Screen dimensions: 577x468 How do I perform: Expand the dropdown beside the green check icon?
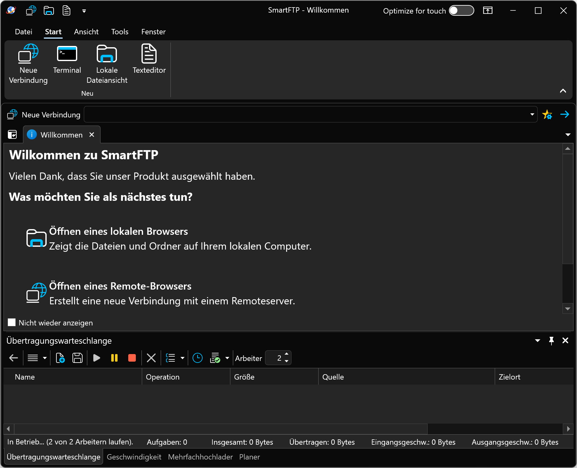click(x=227, y=358)
